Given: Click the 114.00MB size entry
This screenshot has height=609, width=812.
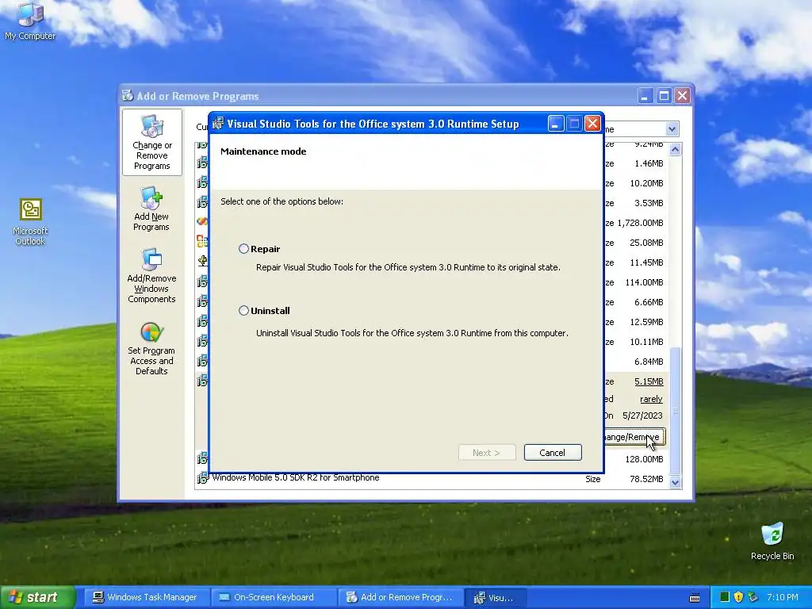Looking at the screenshot, I should click(644, 282).
